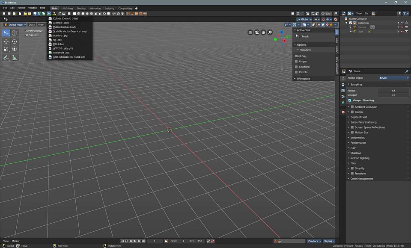Open the Render menu
This screenshot has width=411, height=248.
[x=21, y=8]
